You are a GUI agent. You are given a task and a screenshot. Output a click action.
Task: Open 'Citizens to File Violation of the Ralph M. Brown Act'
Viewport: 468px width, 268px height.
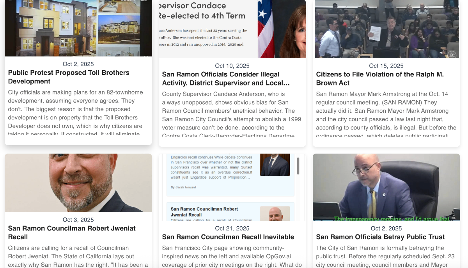[x=380, y=78]
